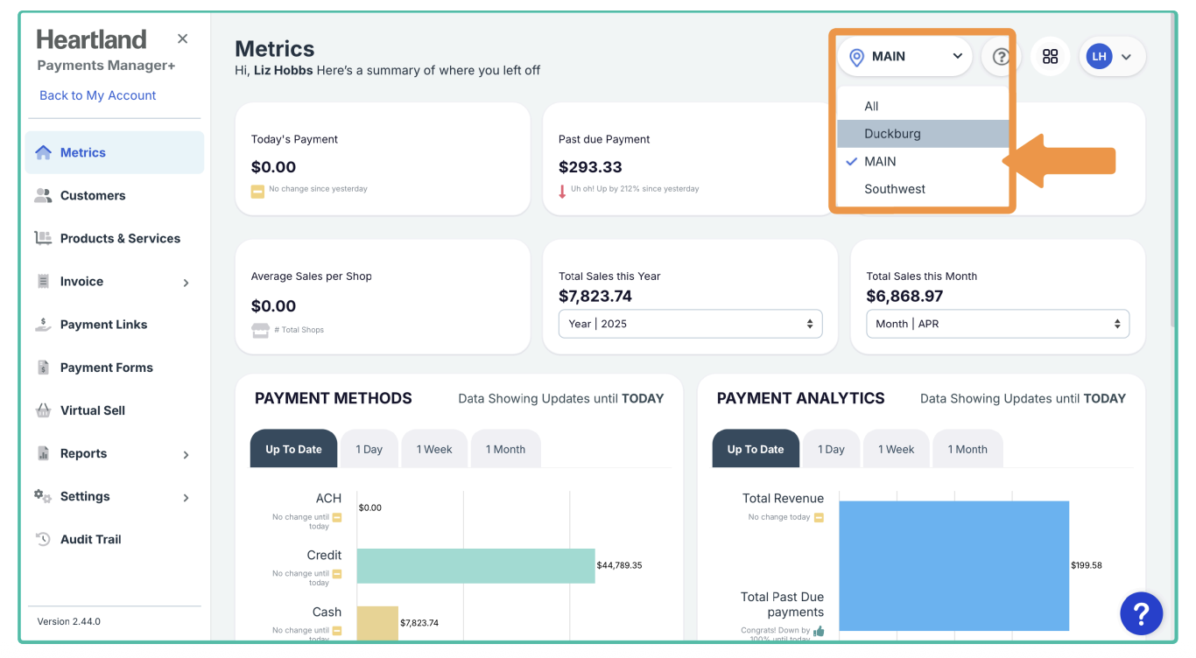Screen dimensions: 1196x658
Task: Click the Products & Services cart icon
Action: tap(43, 238)
